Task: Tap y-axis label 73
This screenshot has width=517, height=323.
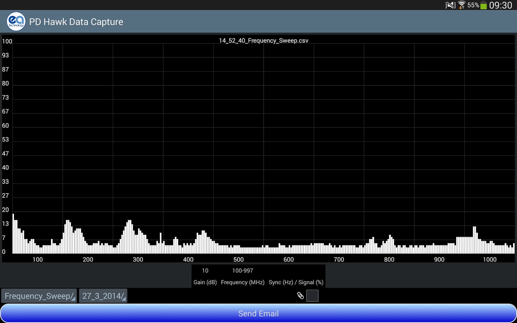Action: click(5, 97)
